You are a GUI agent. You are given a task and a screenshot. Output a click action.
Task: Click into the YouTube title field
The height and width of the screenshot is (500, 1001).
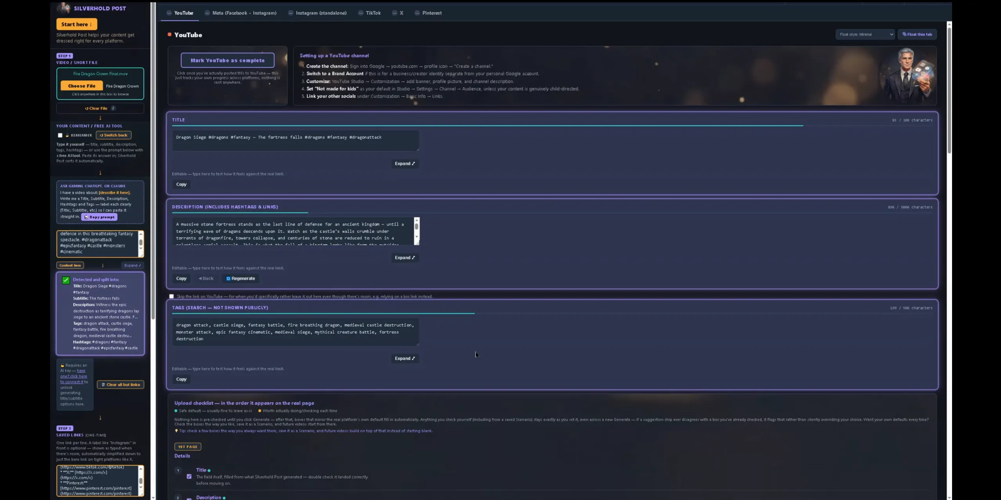(x=296, y=141)
